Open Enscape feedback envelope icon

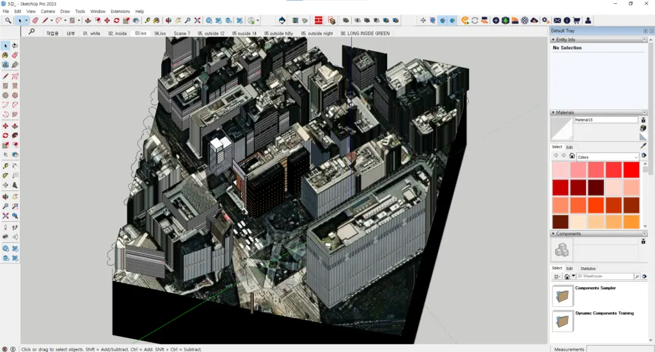click(557, 20)
